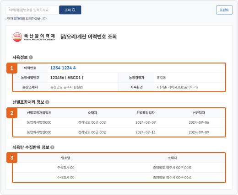
Task: Click info icon next to 식육란 수집판매 정보
Action: (x=52, y=148)
